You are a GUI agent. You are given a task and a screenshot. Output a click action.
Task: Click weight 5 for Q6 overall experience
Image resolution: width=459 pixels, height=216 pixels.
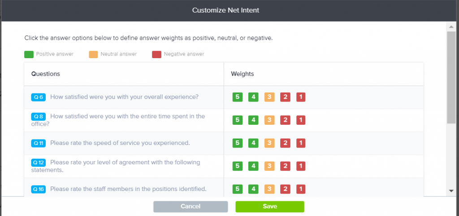(x=238, y=97)
